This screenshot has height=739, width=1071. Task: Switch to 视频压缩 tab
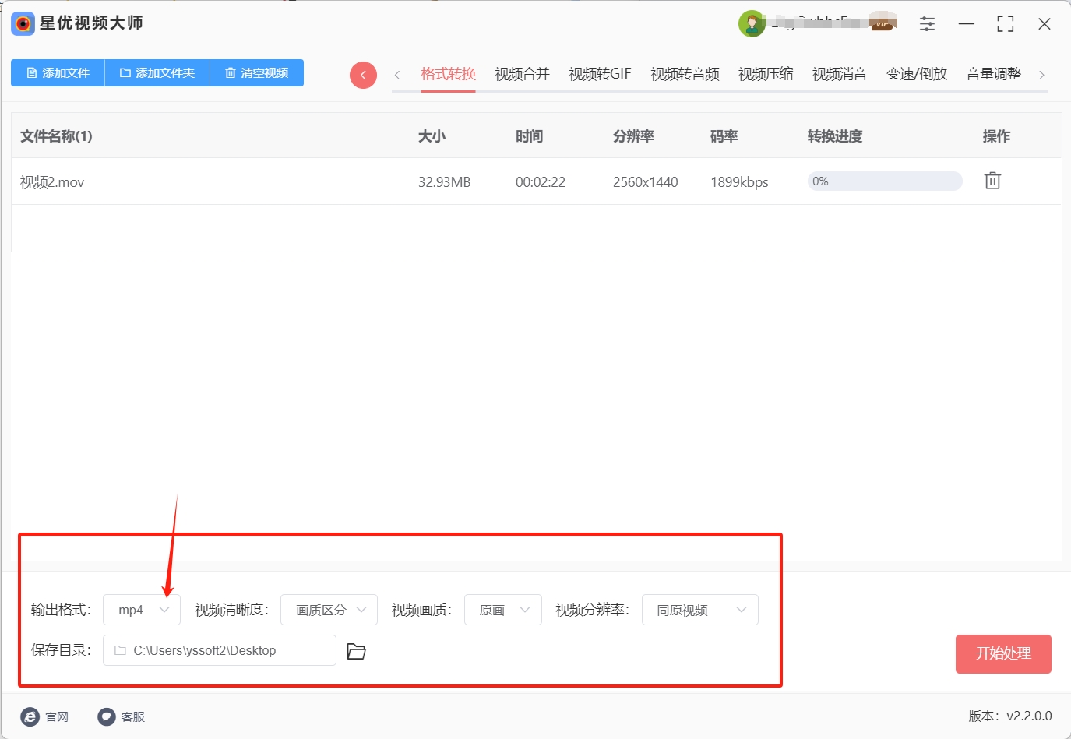pyautogui.click(x=766, y=74)
